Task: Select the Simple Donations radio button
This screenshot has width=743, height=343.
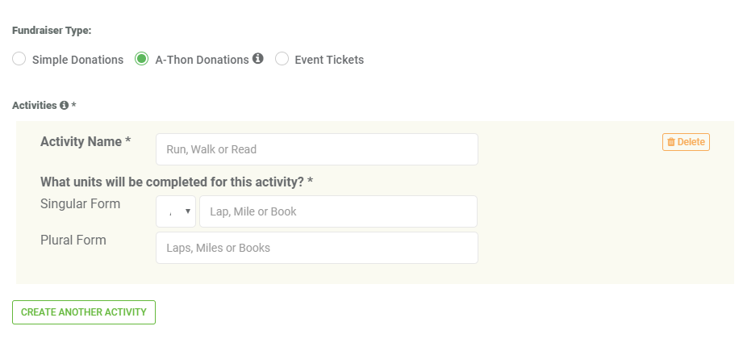Action: 19,59
